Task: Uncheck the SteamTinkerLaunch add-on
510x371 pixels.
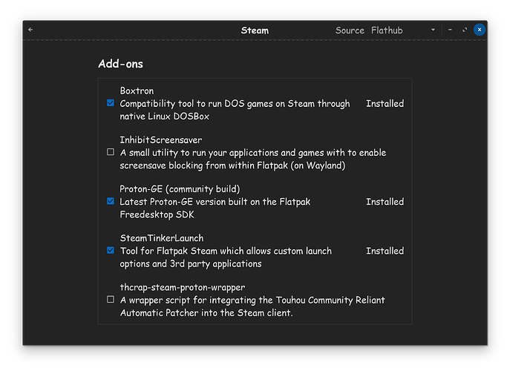Action: coord(111,250)
